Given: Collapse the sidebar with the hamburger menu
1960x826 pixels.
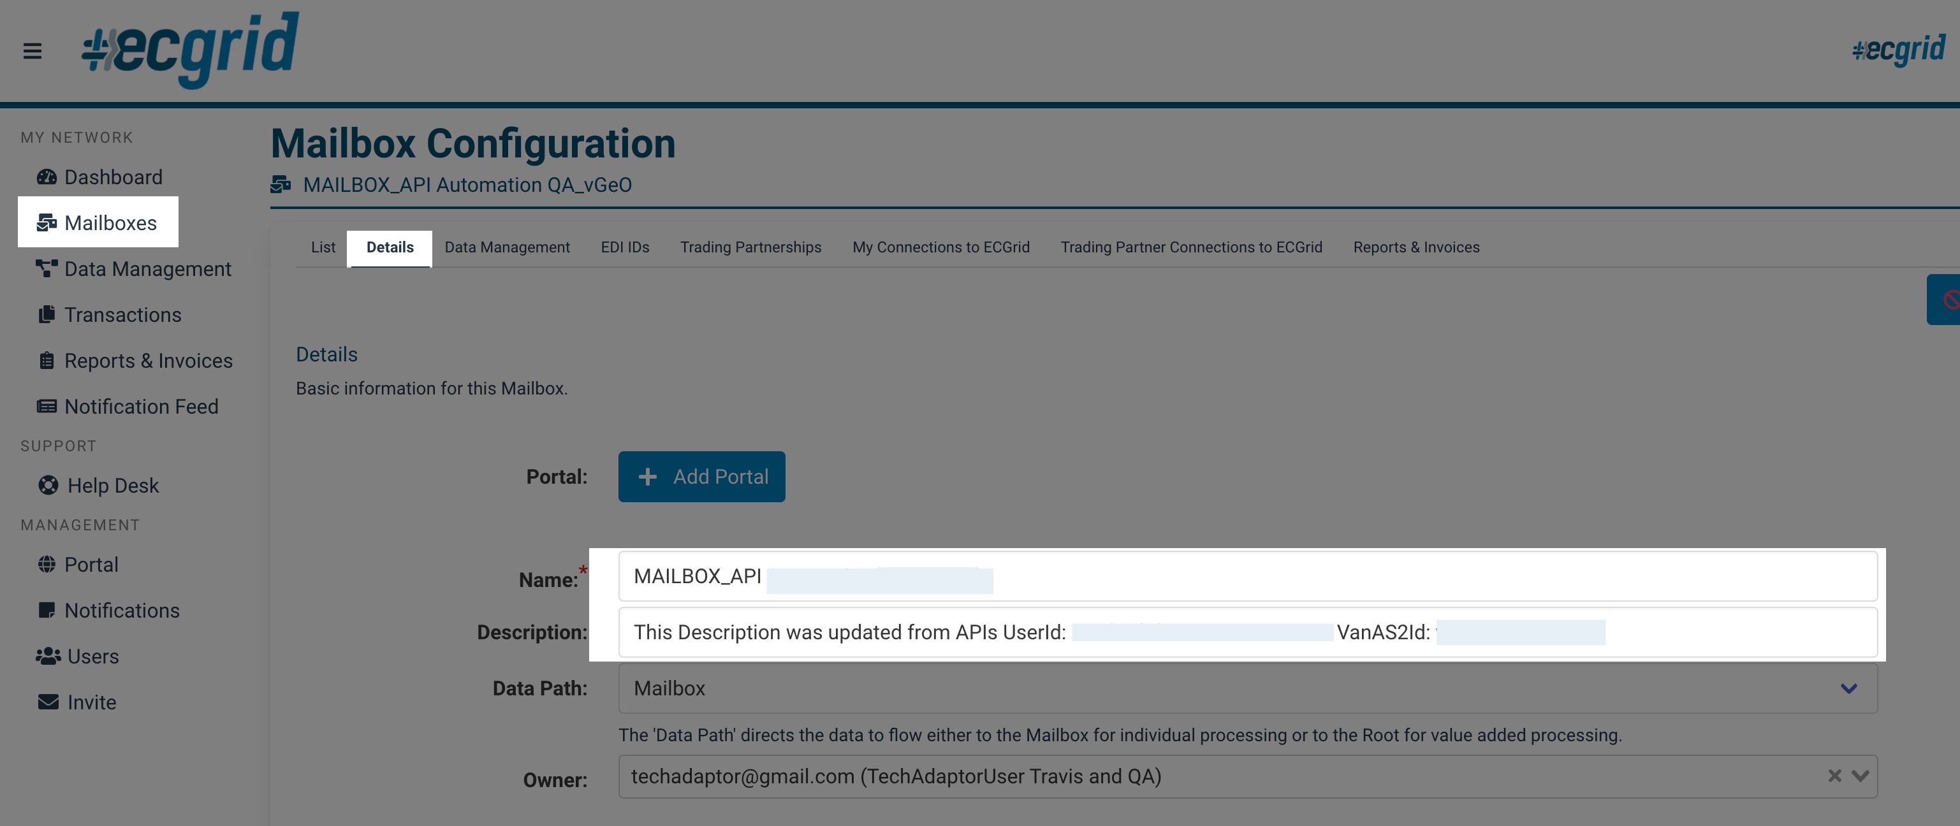Looking at the screenshot, I should tap(33, 50).
